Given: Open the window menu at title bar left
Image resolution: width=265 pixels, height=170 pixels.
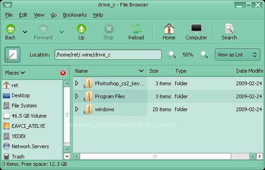Looking at the screenshot, I should click(7, 5).
